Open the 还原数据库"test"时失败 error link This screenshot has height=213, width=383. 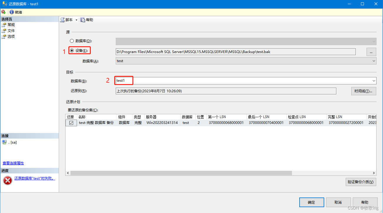(x=35, y=178)
